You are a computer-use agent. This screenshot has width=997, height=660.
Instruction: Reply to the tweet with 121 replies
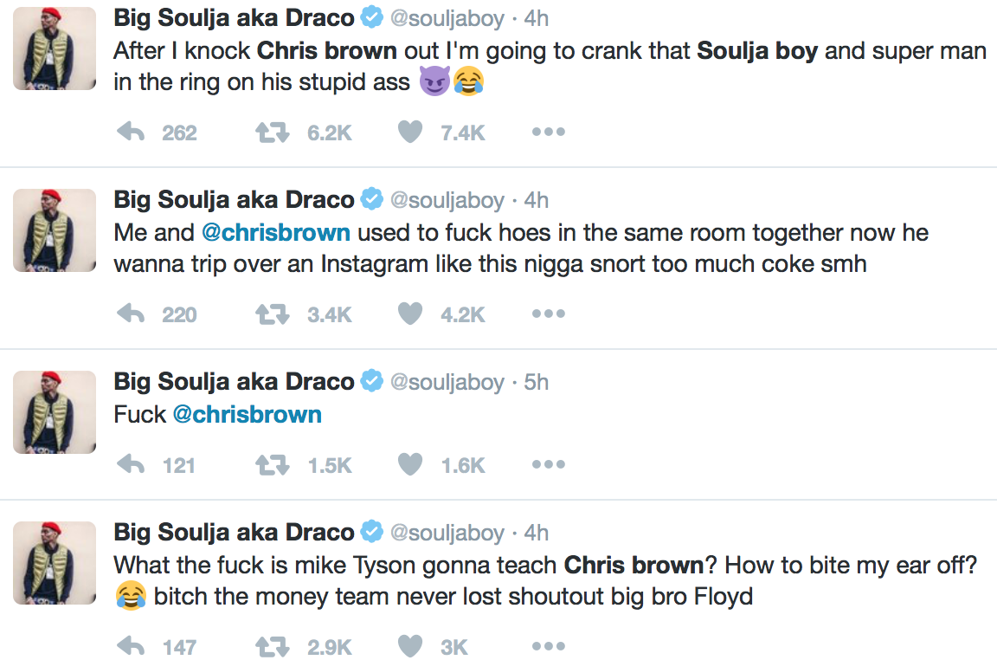130,465
